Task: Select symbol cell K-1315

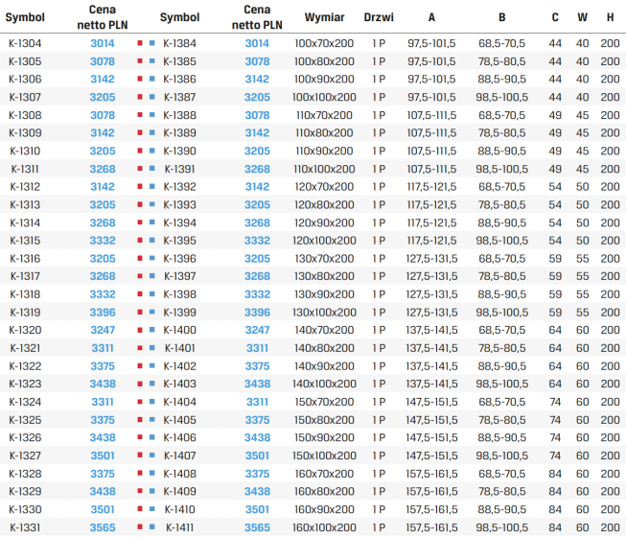Action: 25,241
